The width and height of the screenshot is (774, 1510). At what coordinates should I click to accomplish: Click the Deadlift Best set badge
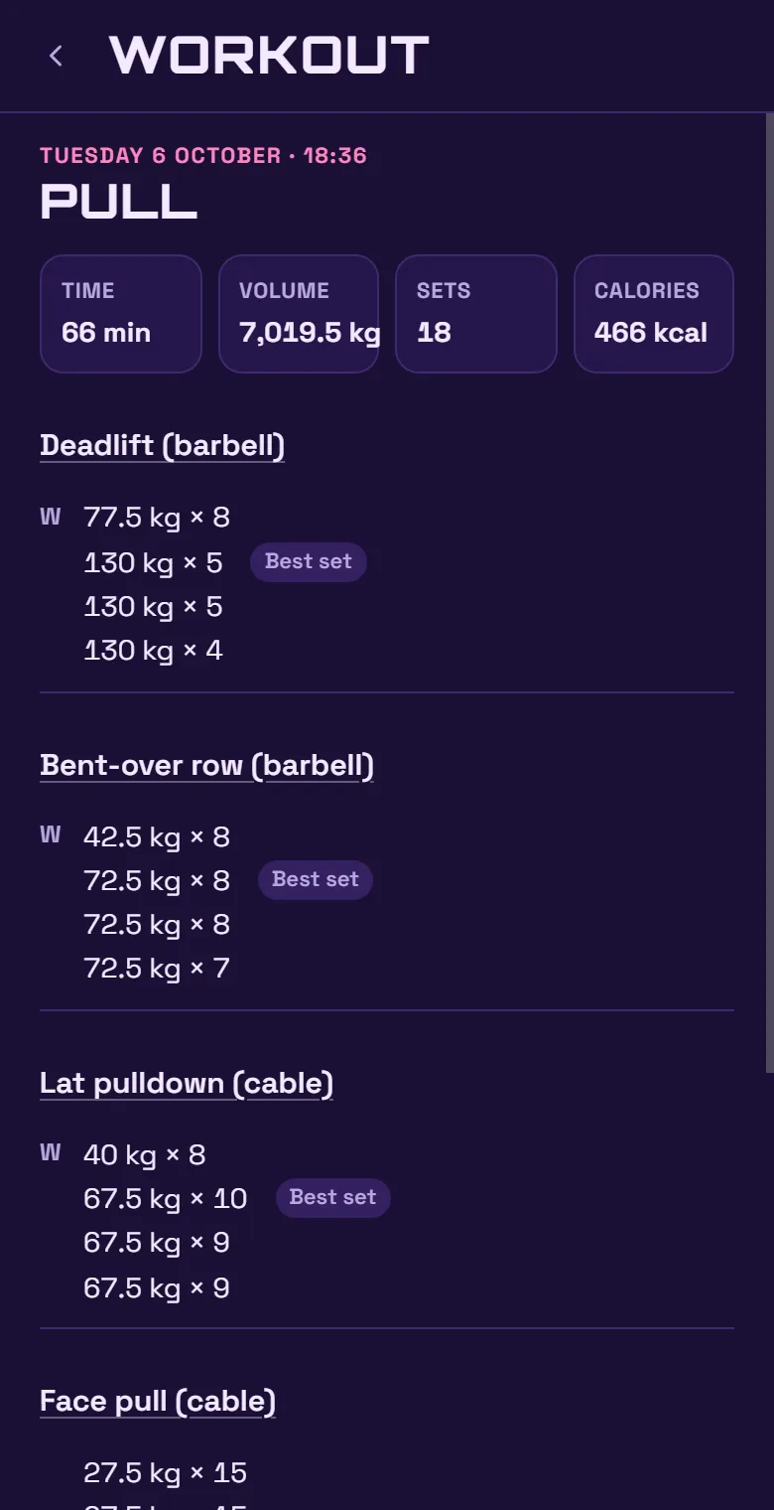pyautogui.click(x=309, y=561)
